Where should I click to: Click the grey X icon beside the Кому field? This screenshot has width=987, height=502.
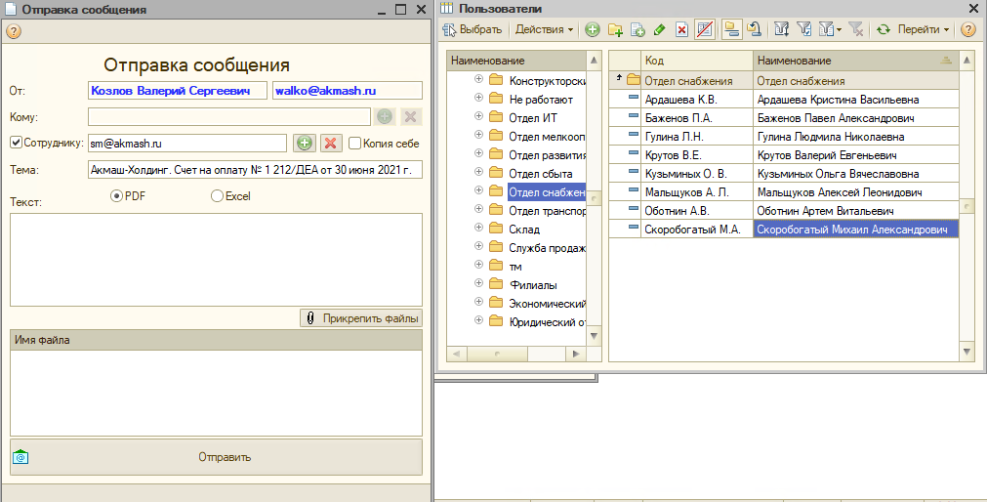point(410,116)
